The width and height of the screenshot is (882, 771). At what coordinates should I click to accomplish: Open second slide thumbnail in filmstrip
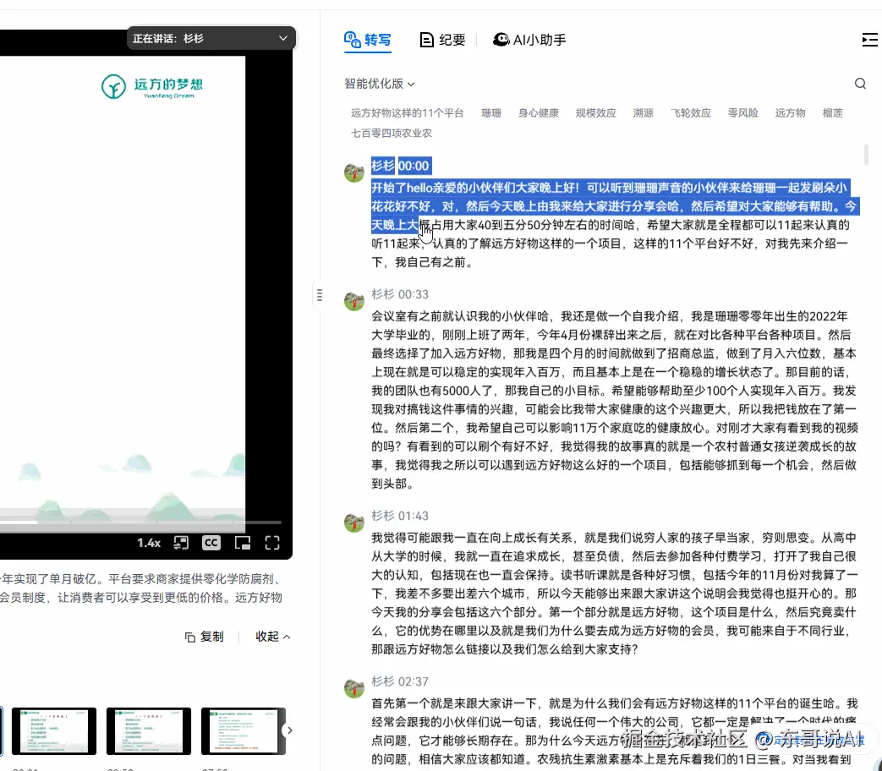[54, 730]
